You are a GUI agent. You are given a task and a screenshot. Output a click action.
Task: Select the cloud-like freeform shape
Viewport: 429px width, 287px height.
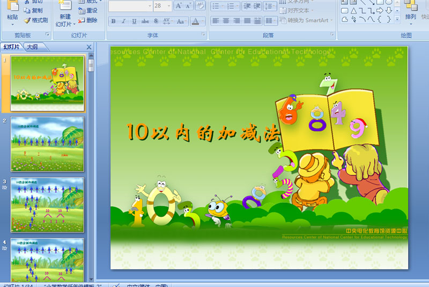tap(344, 19)
